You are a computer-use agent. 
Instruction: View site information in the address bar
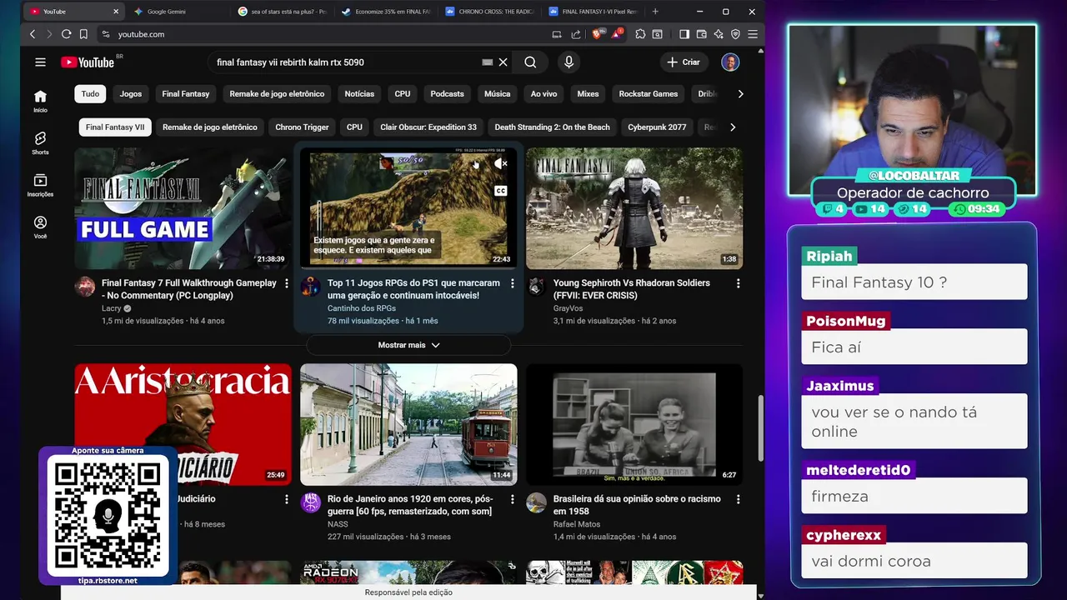click(x=105, y=34)
